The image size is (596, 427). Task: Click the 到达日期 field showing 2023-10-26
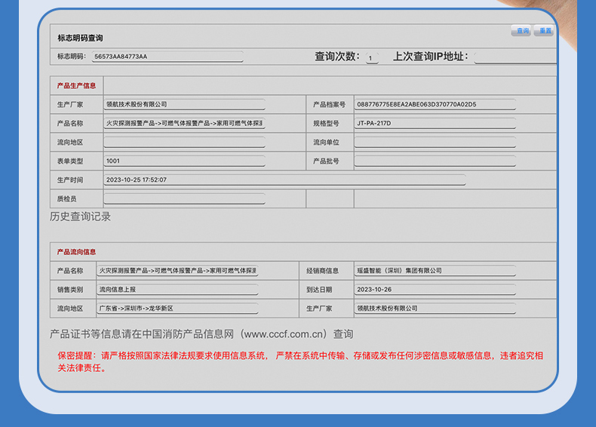435,289
